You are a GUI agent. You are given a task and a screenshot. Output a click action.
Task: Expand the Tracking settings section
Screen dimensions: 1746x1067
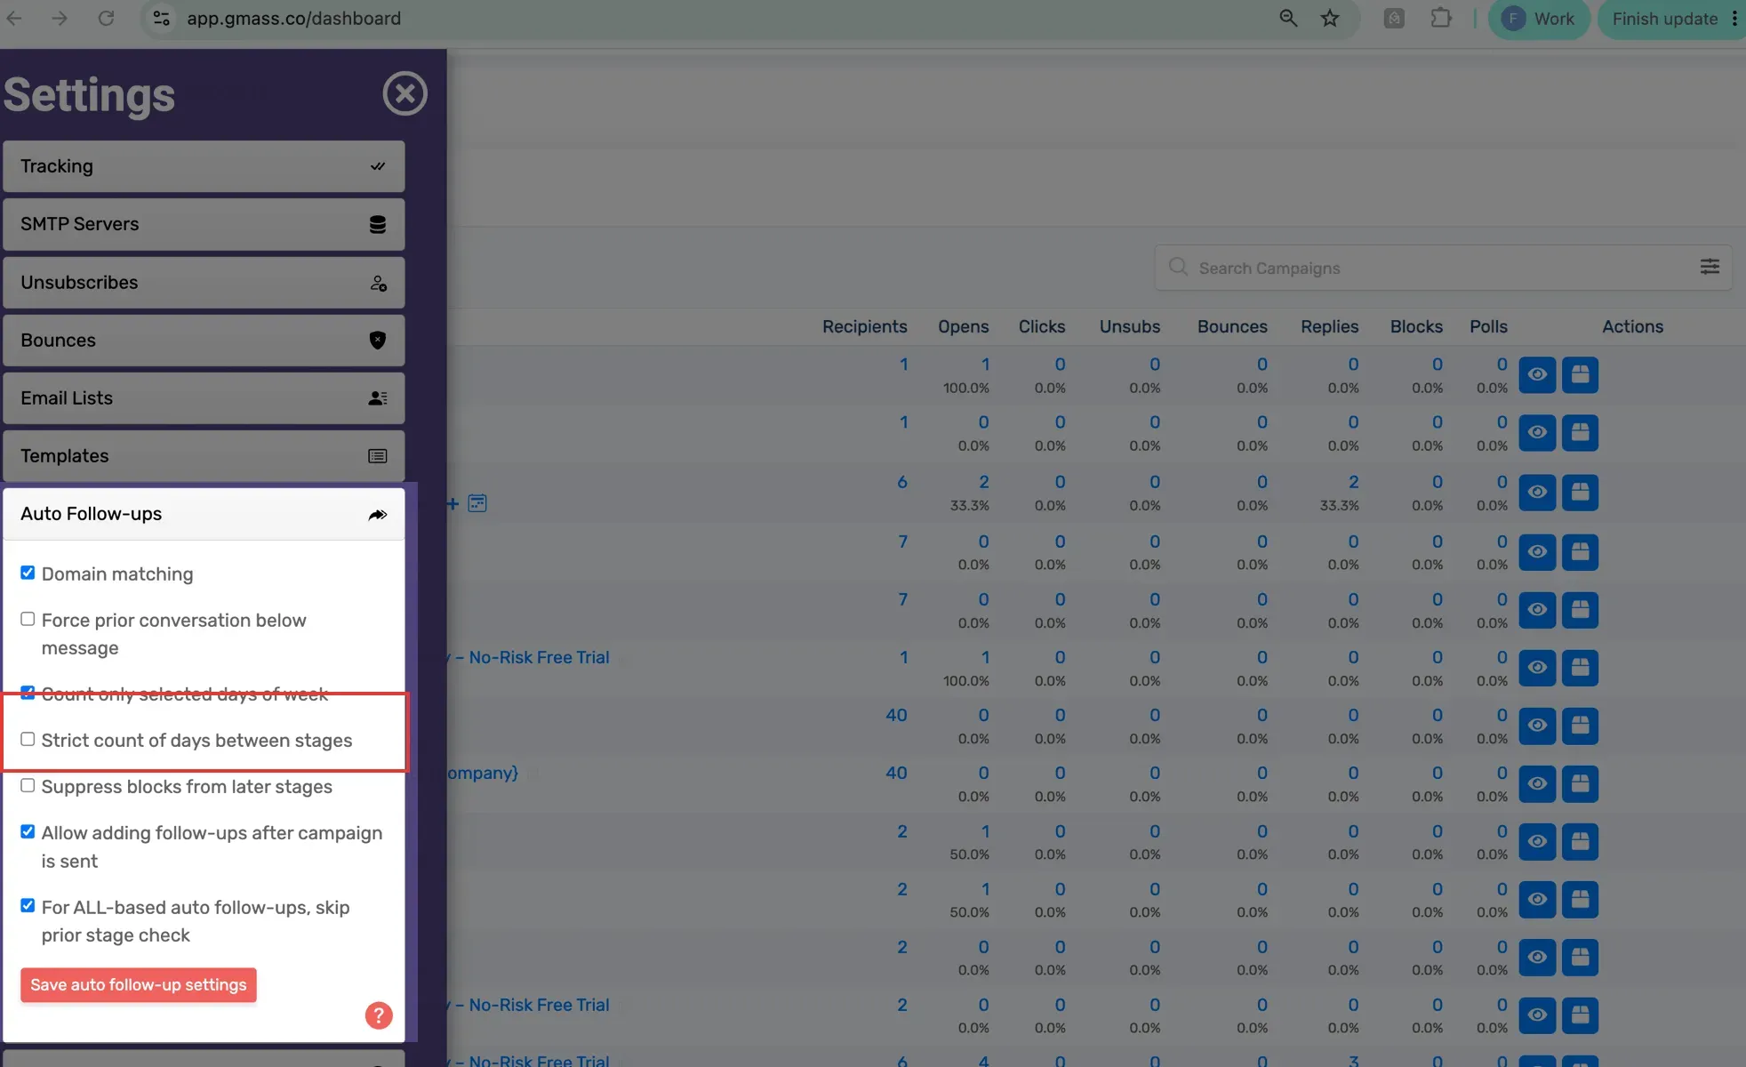(204, 166)
